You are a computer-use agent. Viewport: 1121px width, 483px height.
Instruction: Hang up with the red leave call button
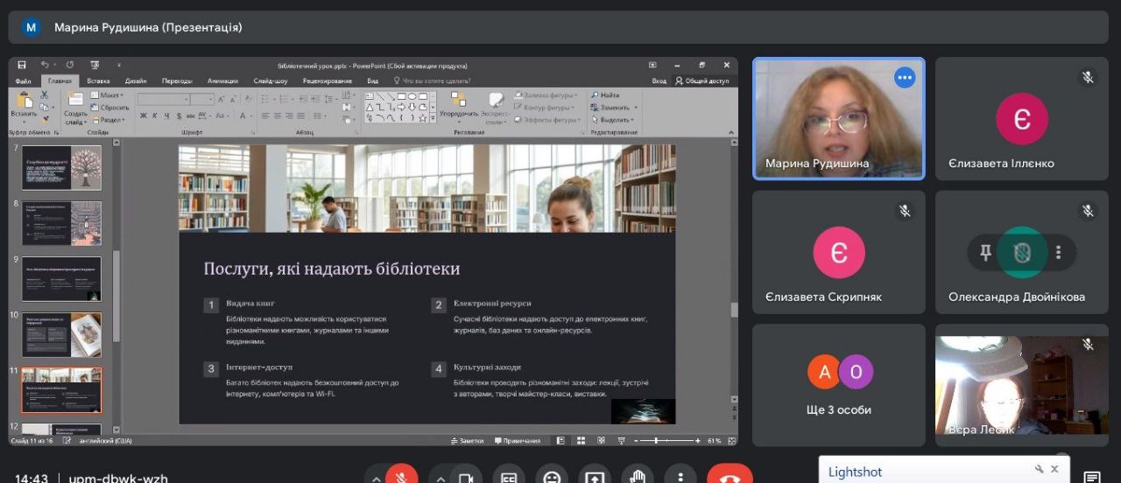730,477
